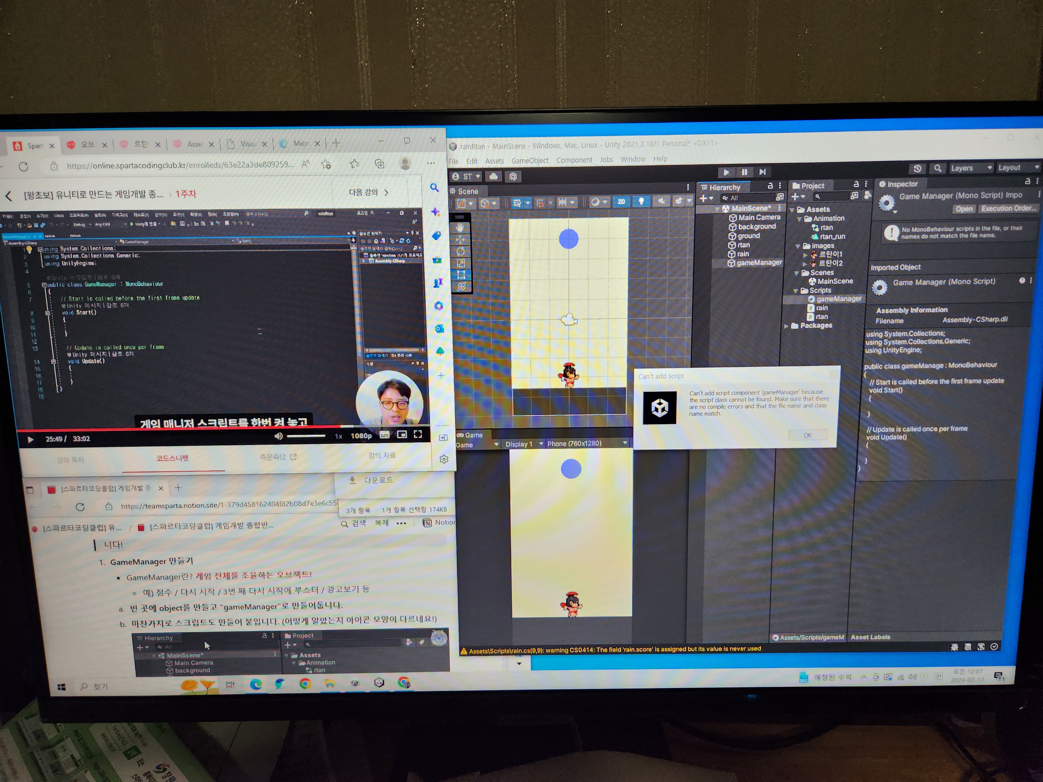Click the gear icon in Inspector header
The height and width of the screenshot is (782, 1043).
tap(887, 203)
